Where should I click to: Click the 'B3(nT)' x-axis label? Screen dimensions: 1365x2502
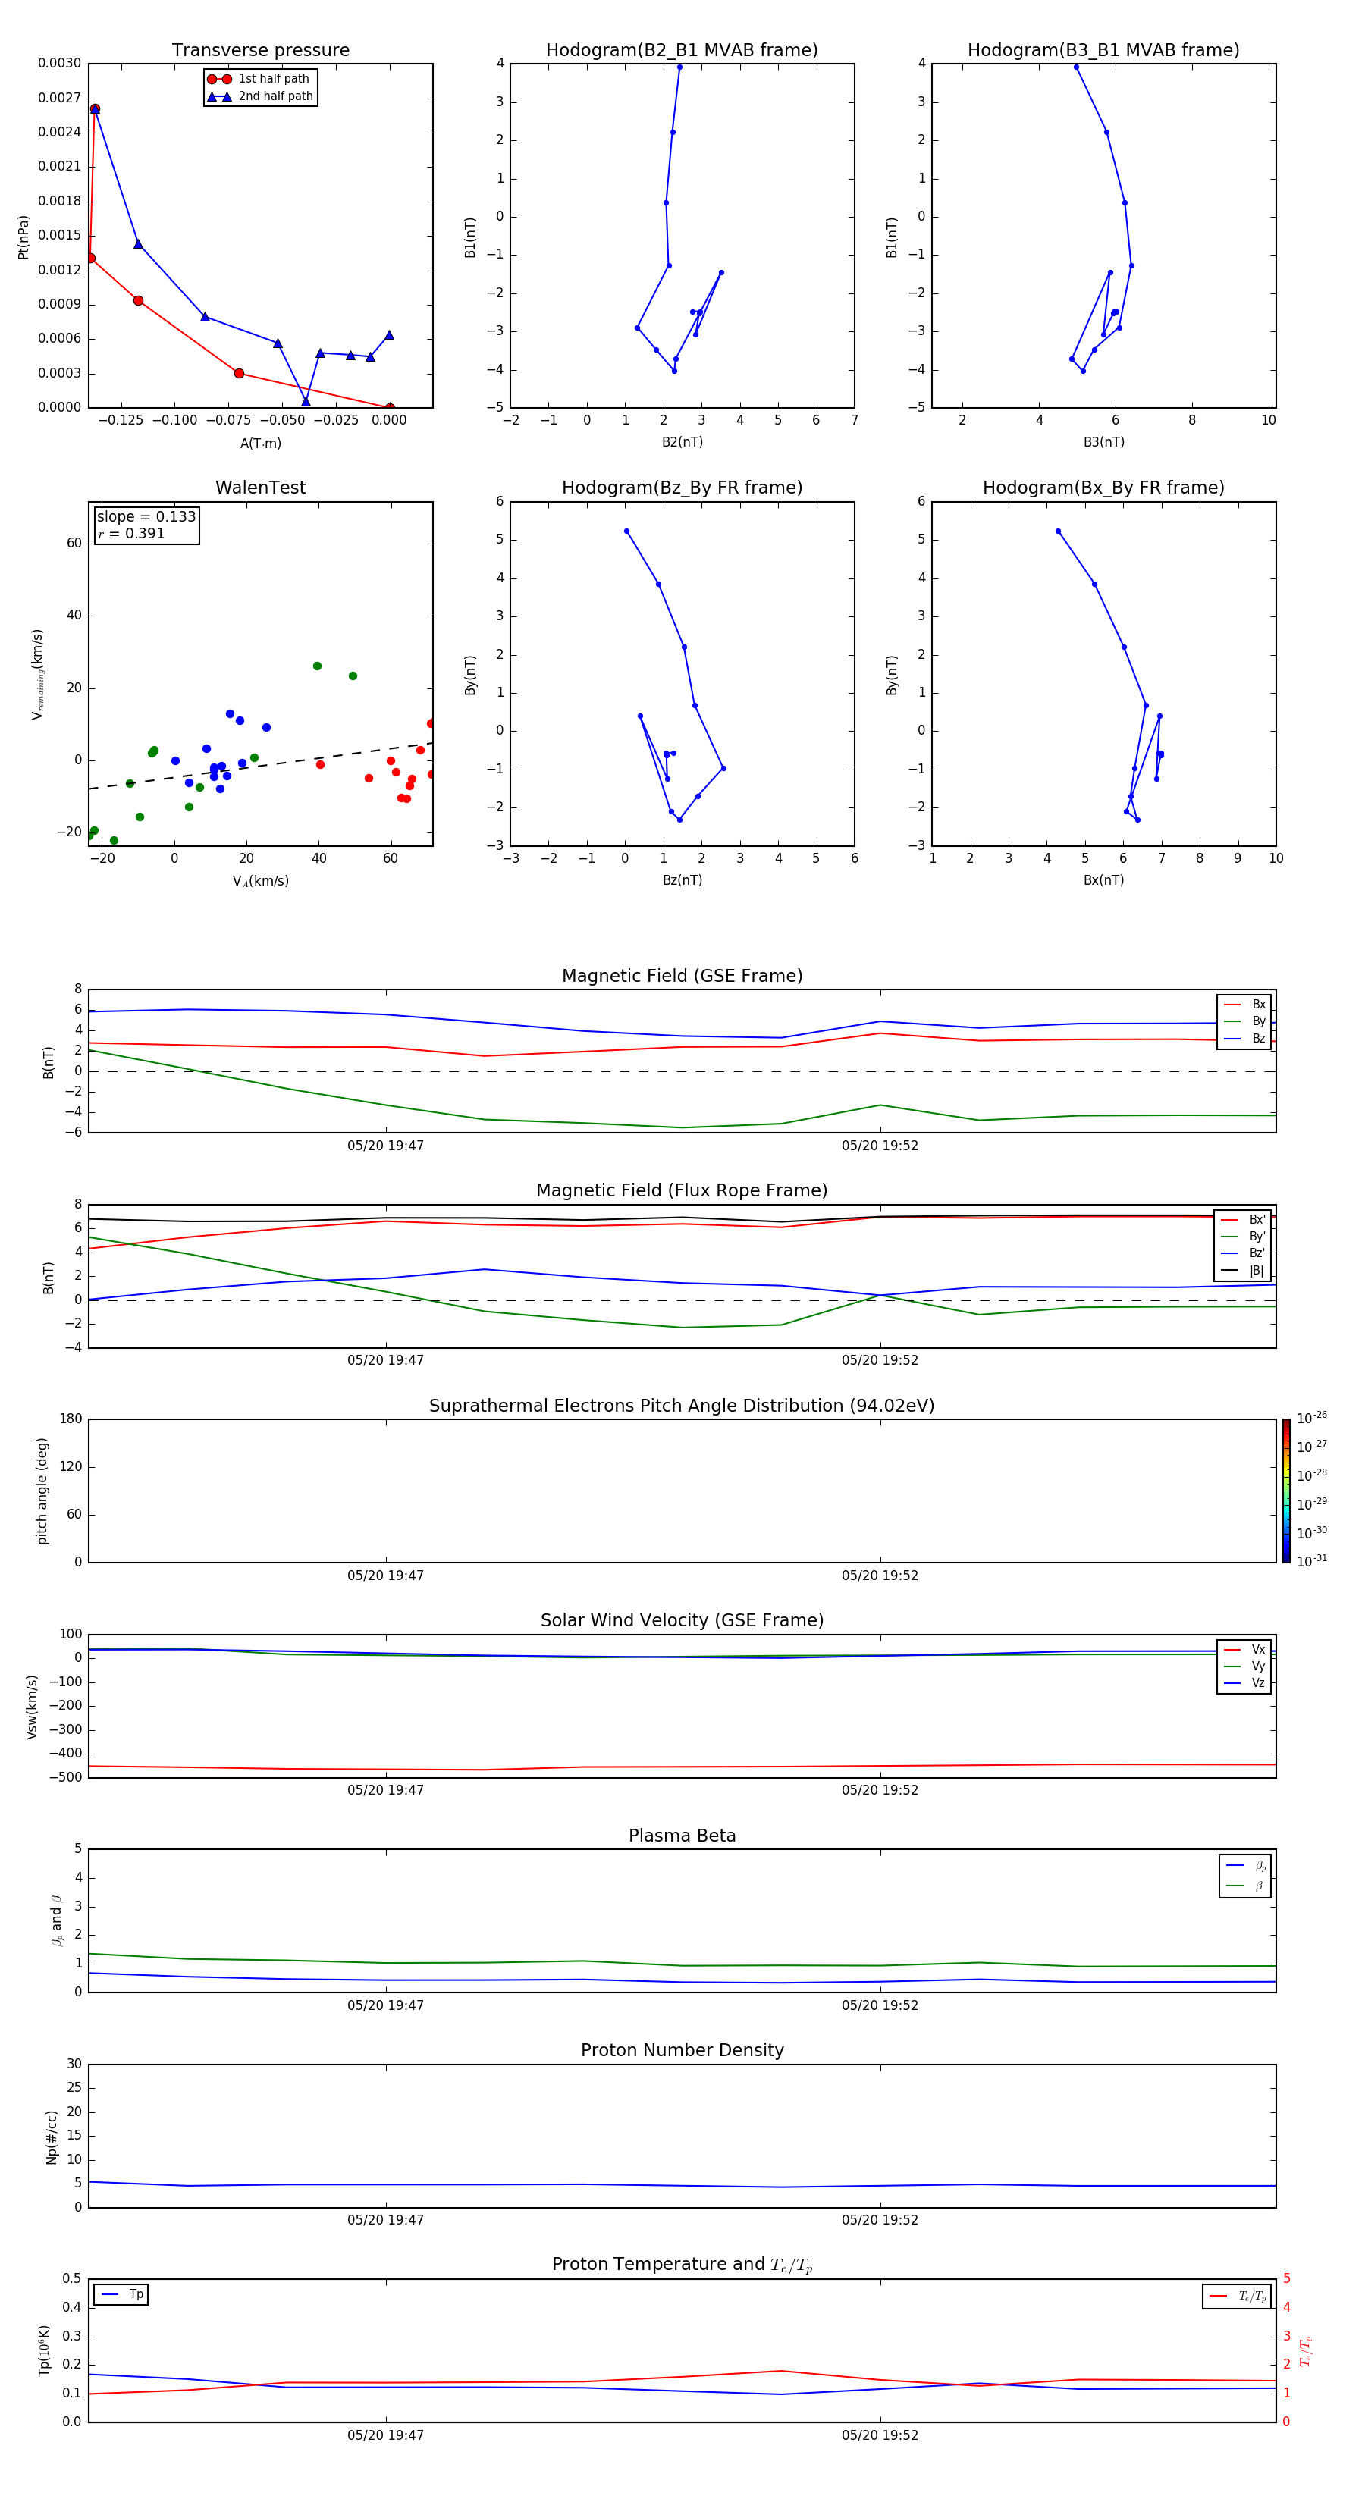coord(1103,442)
